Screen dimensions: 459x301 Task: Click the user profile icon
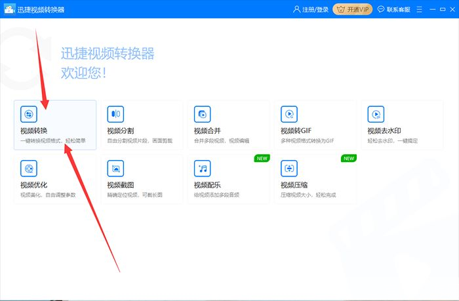[x=296, y=9]
